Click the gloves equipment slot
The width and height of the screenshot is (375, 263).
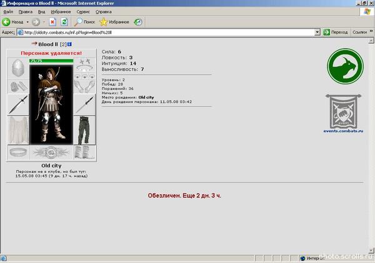[84, 87]
